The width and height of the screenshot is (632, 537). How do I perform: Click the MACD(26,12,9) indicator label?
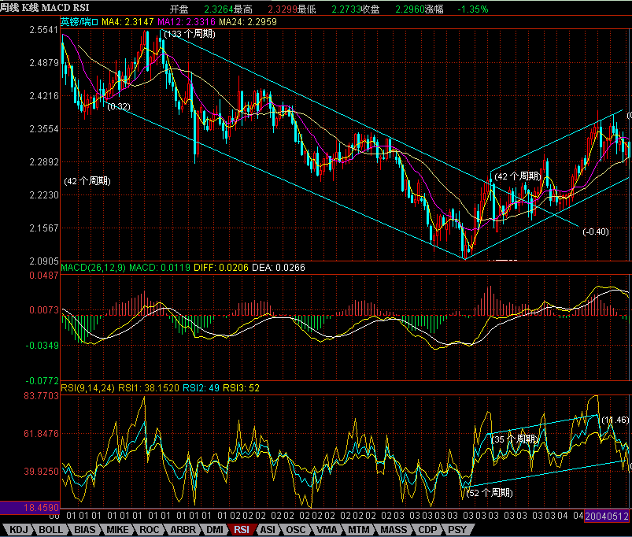[x=93, y=268]
